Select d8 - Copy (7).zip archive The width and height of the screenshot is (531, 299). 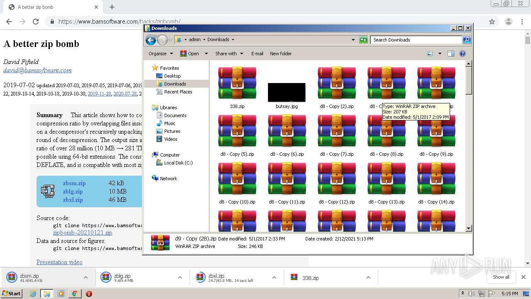337,136
